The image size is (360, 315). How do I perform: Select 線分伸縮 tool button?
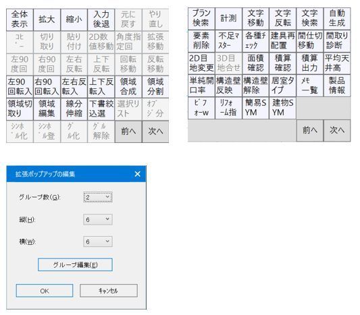[74, 109]
